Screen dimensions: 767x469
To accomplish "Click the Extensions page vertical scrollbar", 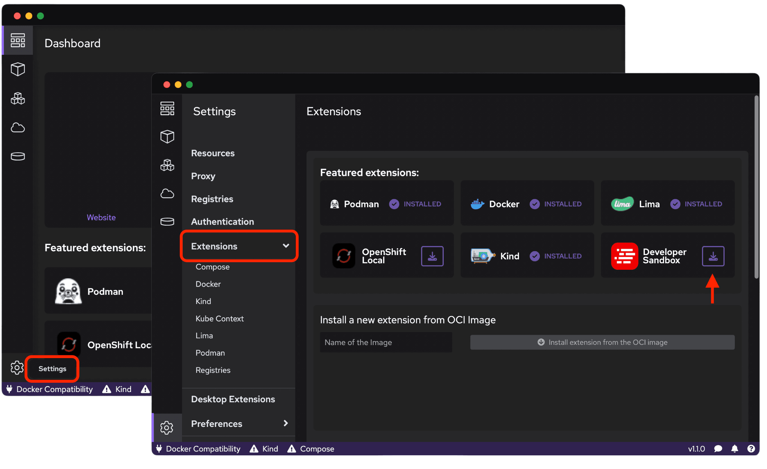I will (x=756, y=187).
